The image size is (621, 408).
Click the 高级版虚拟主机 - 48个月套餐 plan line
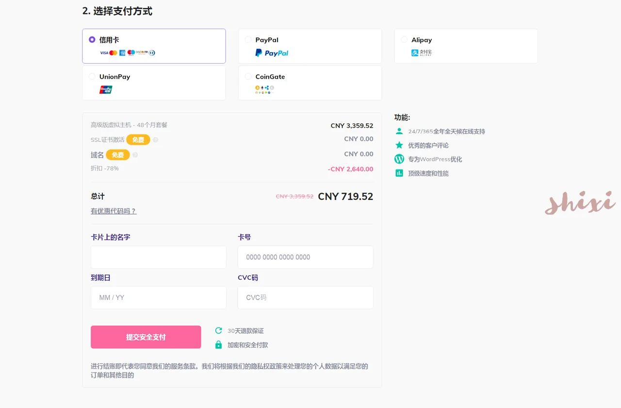point(129,125)
